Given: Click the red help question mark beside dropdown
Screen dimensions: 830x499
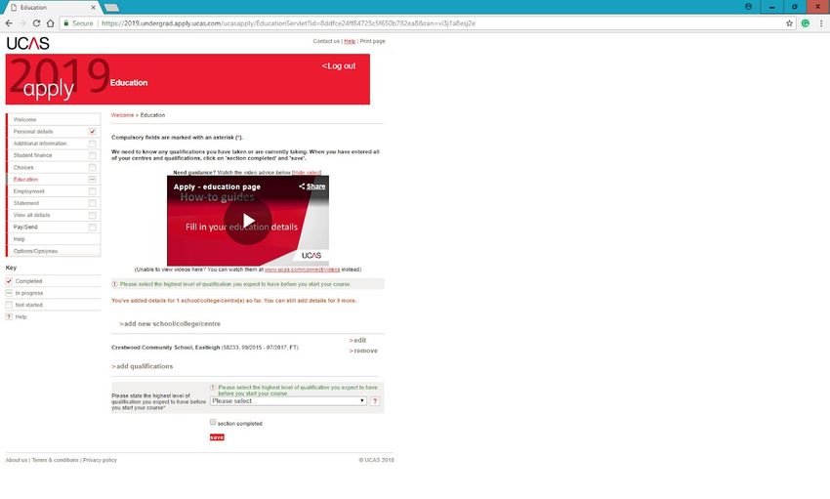Looking at the screenshot, I should (375, 401).
